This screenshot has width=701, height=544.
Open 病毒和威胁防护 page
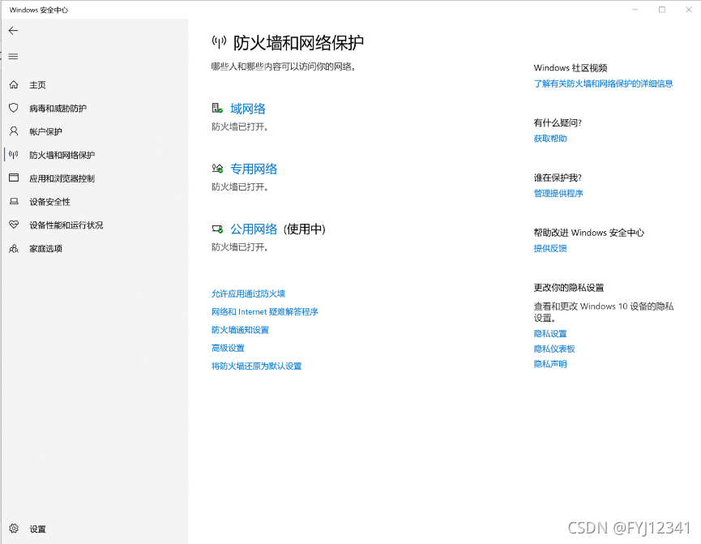(x=58, y=109)
